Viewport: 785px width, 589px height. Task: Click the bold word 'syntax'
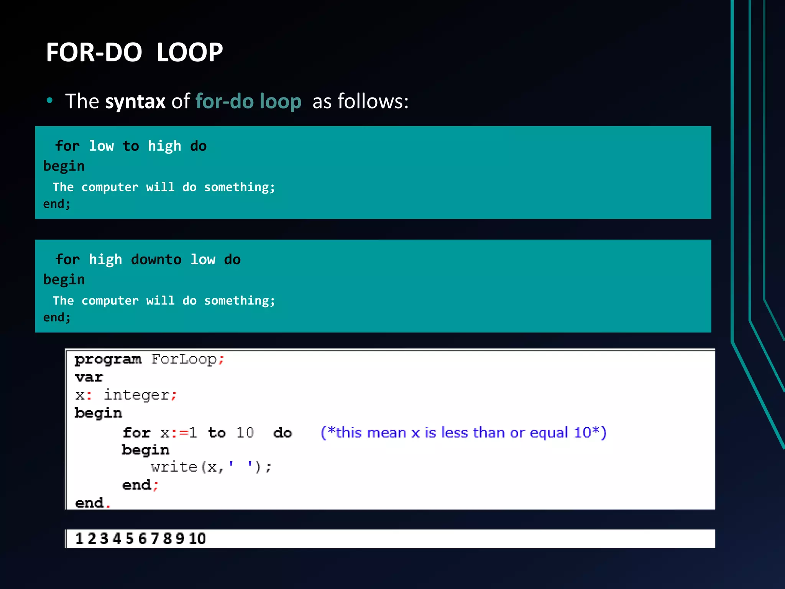(135, 102)
